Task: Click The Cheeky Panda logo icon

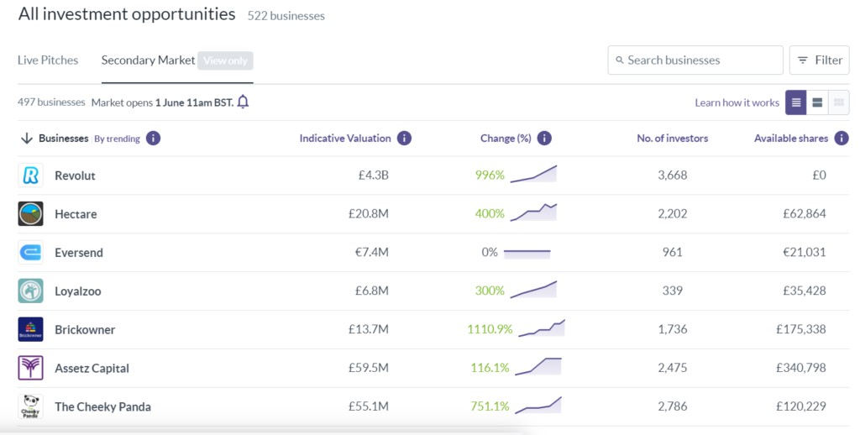Action: pyautogui.click(x=31, y=406)
